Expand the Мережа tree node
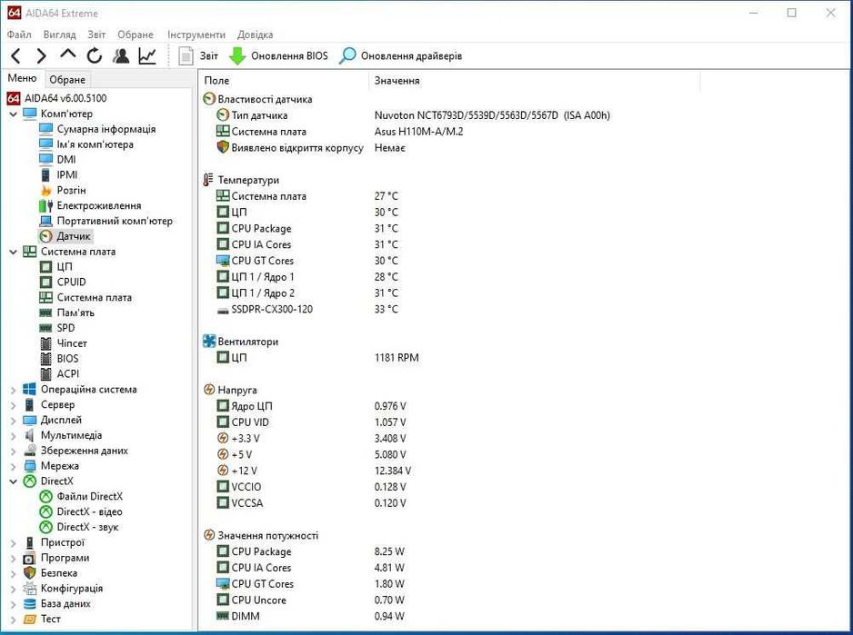The width and height of the screenshot is (853, 635). point(14,466)
